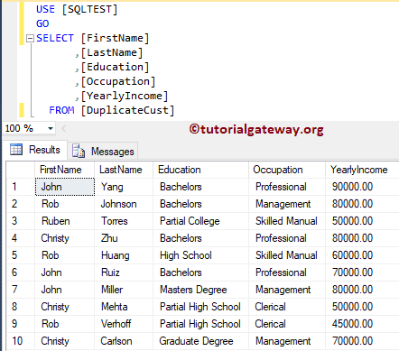This screenshot has height=351, width=399.
Task: Select the YearlyIncome column header
Action: (x=362, y=170)
